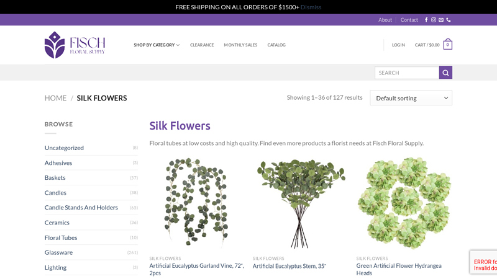Image resolution: width=497 pixels, height=279 pixels.
Task: Dismiss the free shipping banner
Action: click(x=311, y=7)
